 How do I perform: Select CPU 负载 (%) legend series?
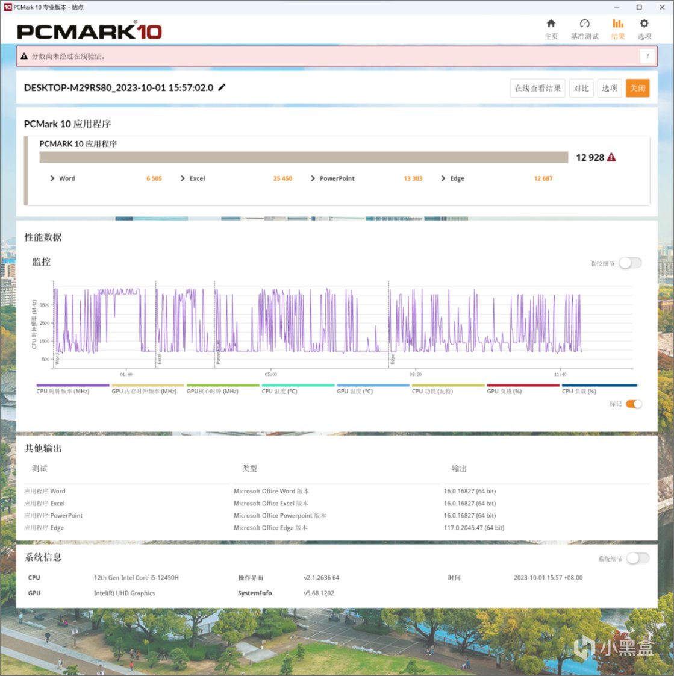tap(599, 389)
